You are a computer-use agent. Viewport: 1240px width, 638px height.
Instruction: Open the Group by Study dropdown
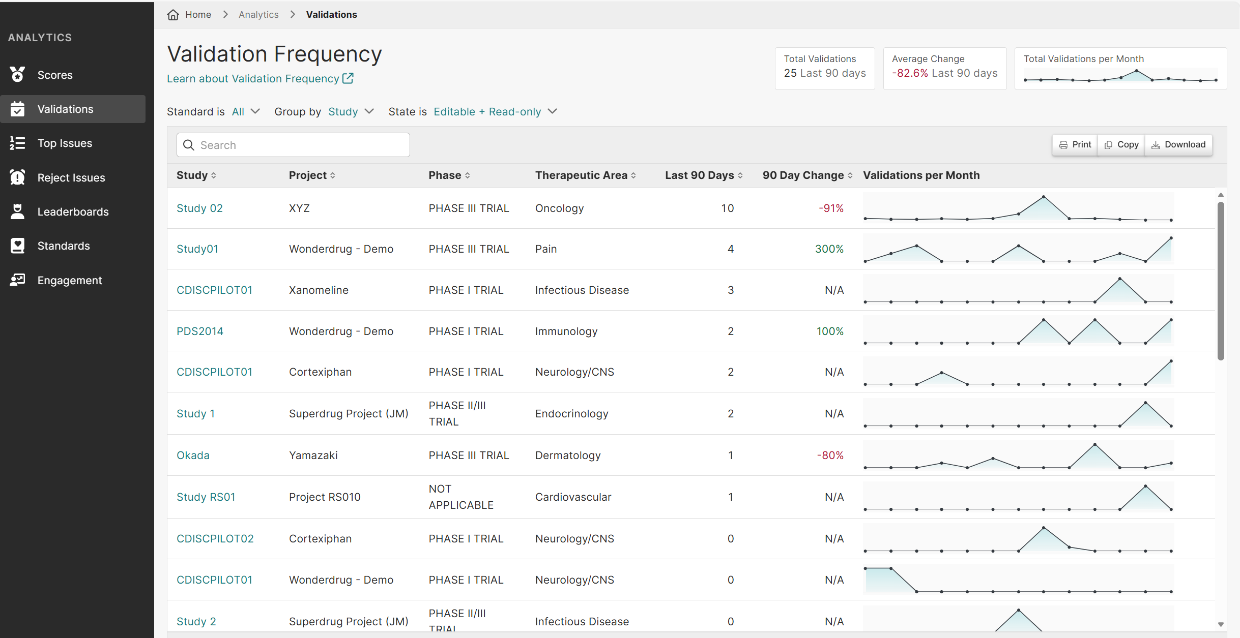point(351,111)
